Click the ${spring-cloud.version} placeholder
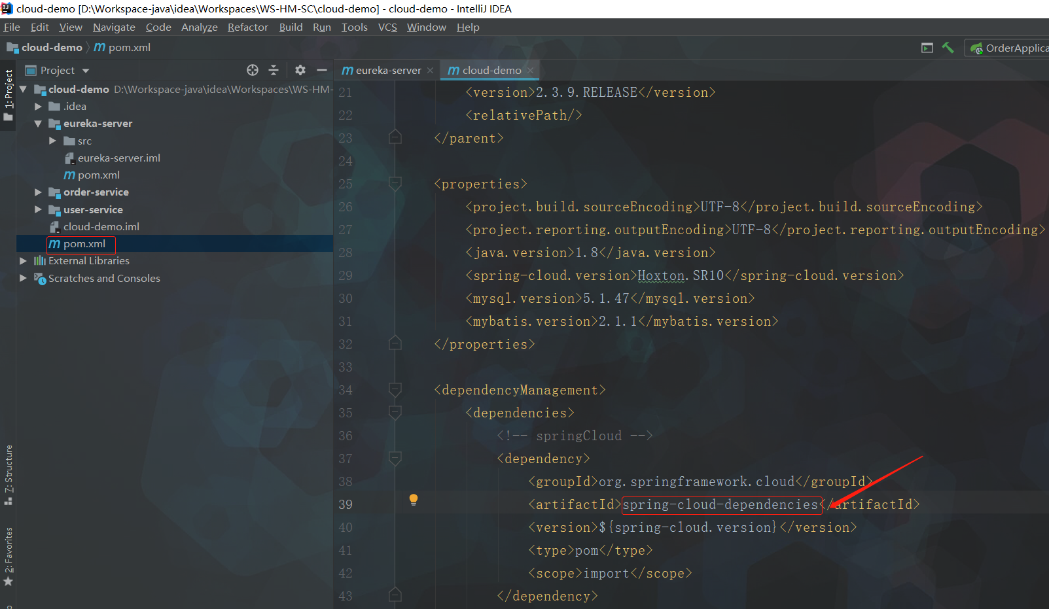The width and height of the screenshot is (1049, 609). [x=688, y=527]
